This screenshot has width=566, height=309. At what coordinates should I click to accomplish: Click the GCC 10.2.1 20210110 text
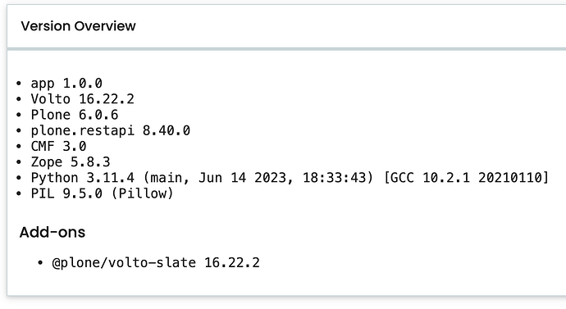tap(467, 178)
